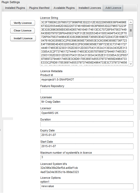Click the Product Id field
Image resolution: width=140 pixels, height=196 pixels.
(x=87, y=80)
